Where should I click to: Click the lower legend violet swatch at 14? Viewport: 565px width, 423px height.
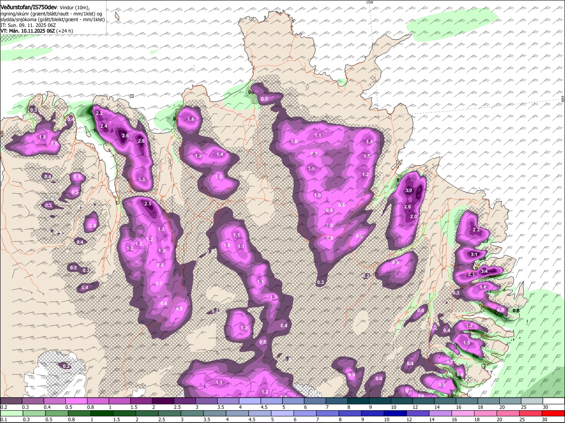pyautogui.click(x=441, y=413)
